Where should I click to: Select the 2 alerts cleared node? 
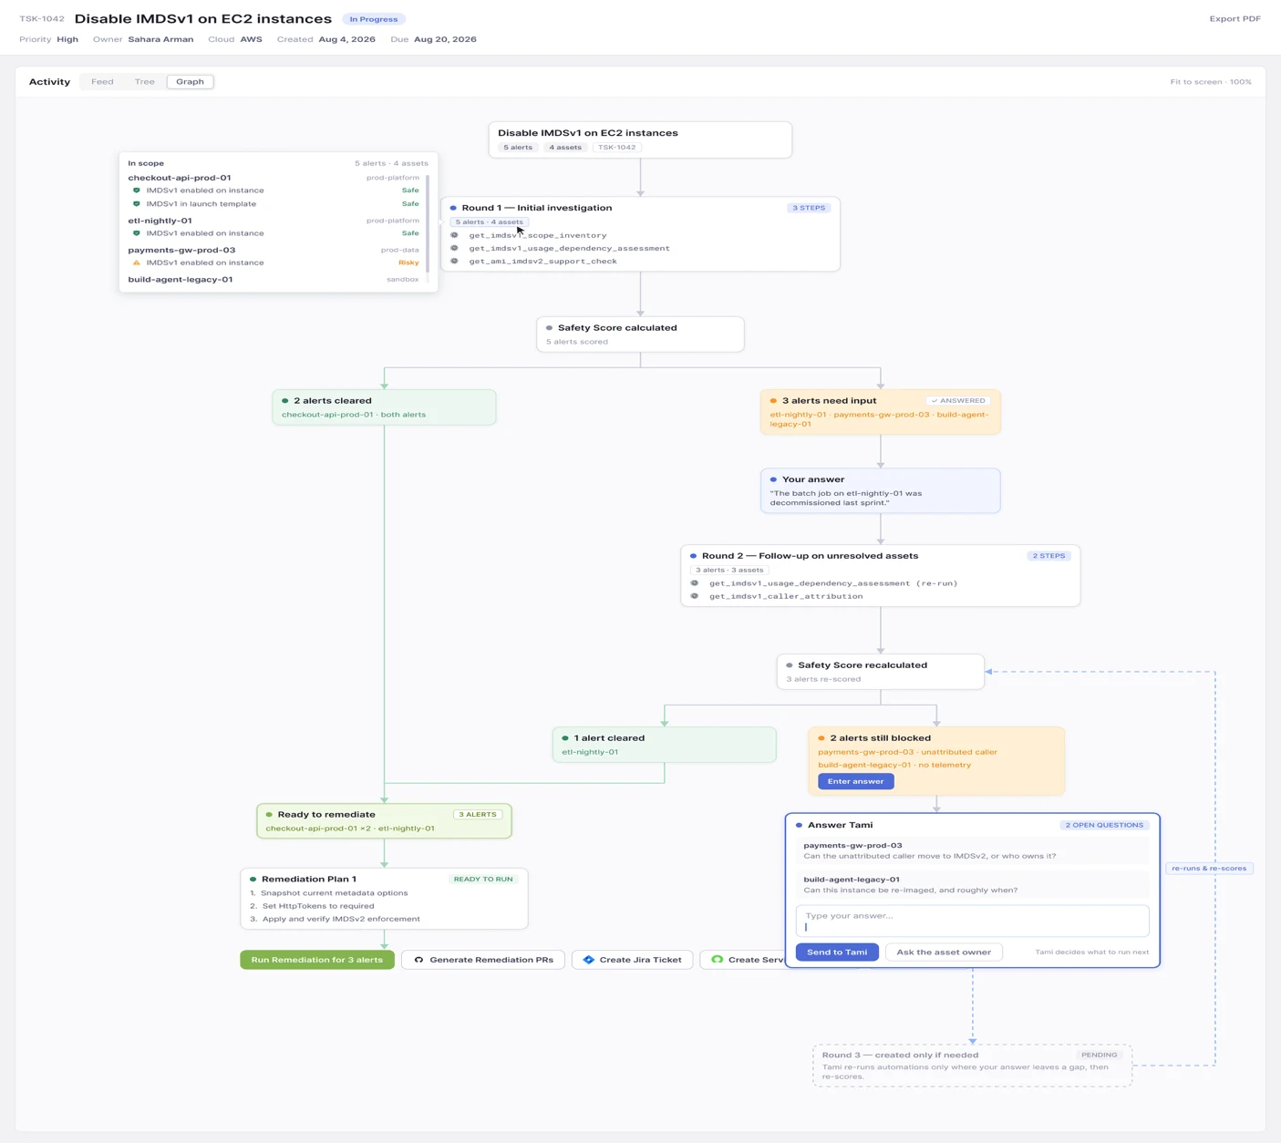tap(384, 407)
